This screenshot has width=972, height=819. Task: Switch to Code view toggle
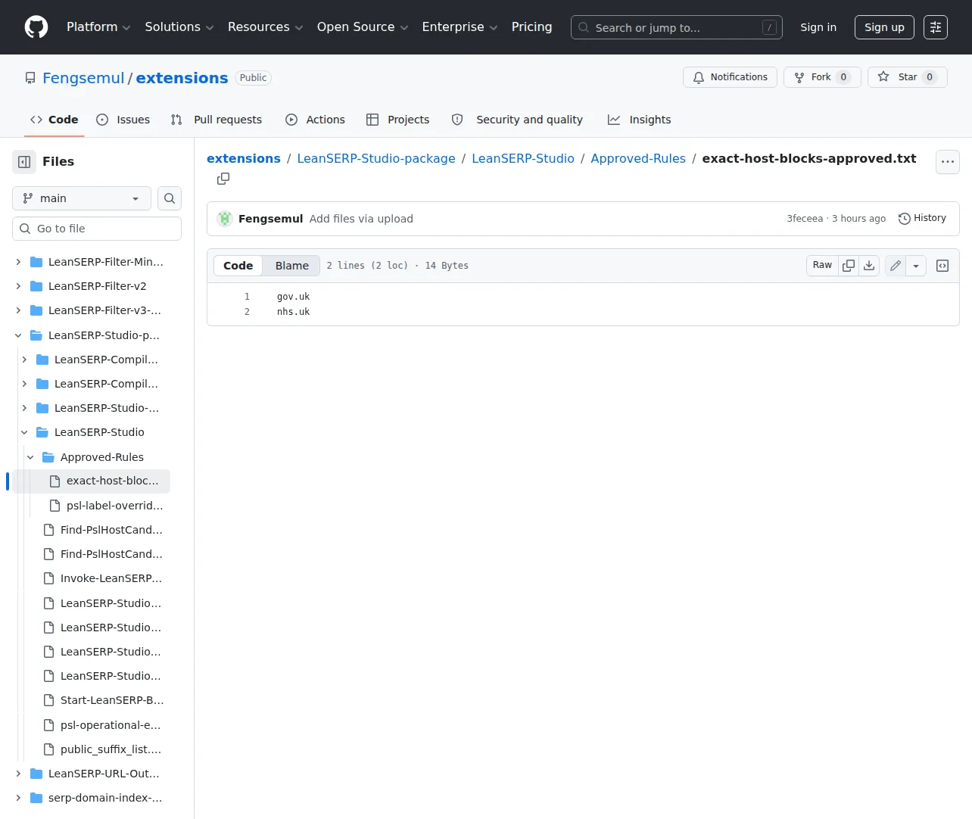point(238,266)
